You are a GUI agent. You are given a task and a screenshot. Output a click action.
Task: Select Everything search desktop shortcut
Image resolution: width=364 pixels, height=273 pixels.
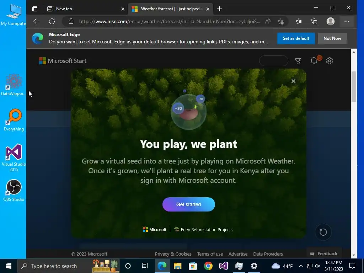click(x=14, y=120)
